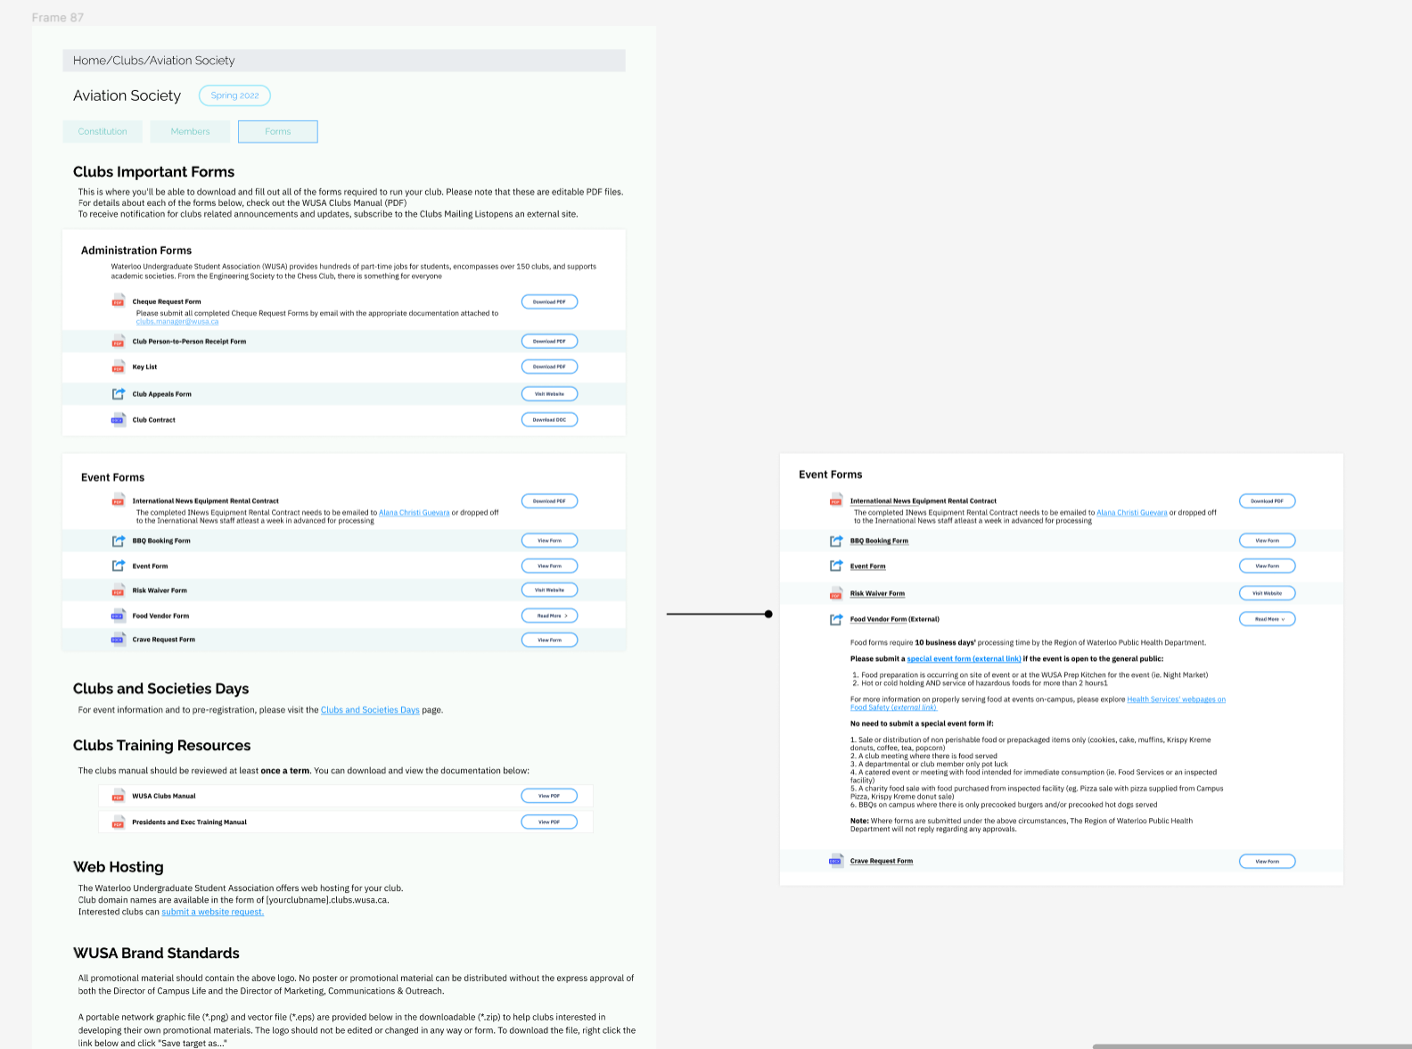Open the special event form (external link)

pos(964,659)
